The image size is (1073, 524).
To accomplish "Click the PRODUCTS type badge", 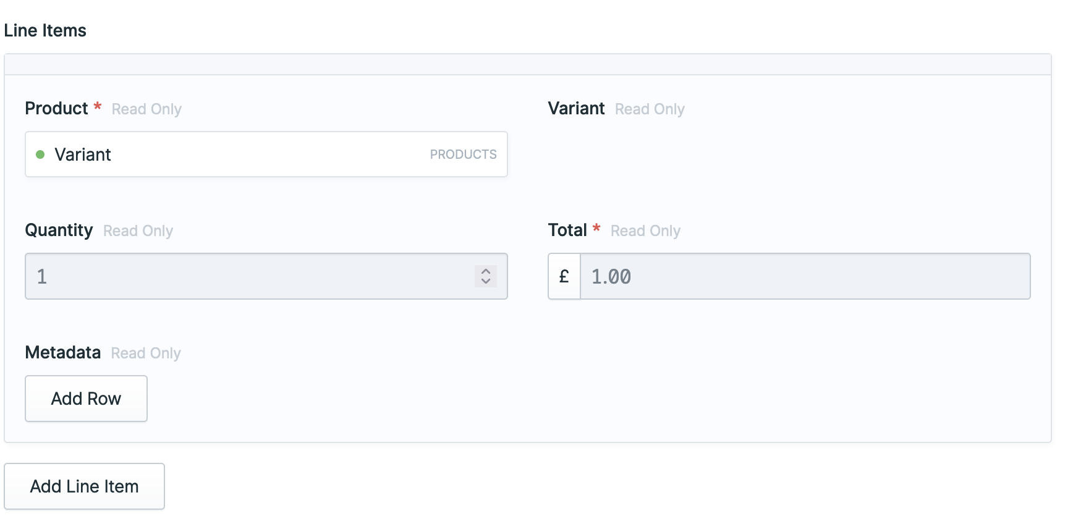I will pyautogui.click(x=463, y=154).
